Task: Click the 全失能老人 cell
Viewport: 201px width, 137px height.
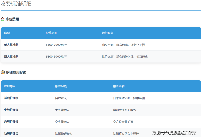Action: 62,122
